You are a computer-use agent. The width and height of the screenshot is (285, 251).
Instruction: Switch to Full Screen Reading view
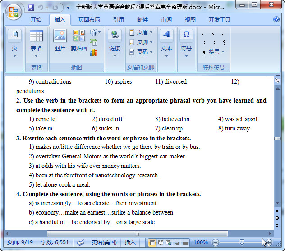click(161, 242)
